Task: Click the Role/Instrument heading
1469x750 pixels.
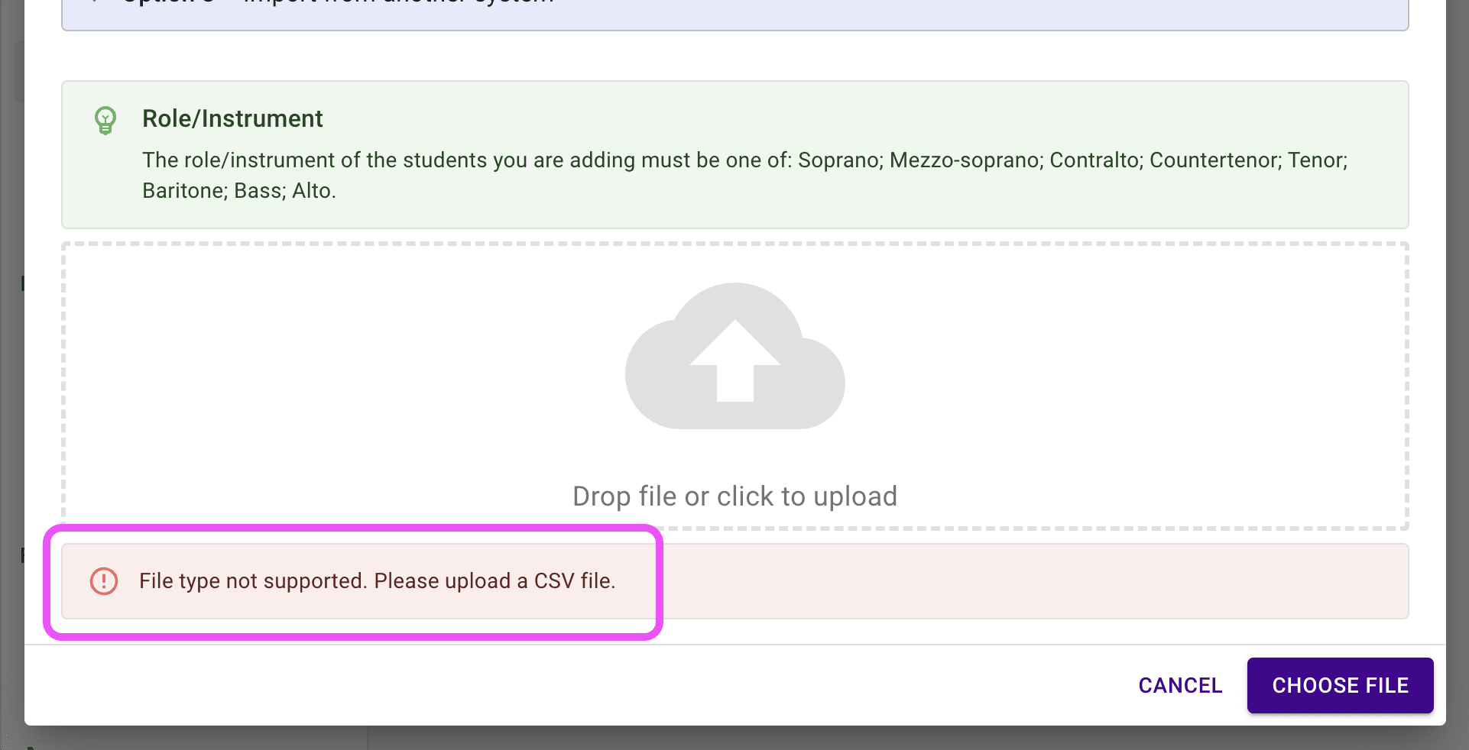Action: 232,118
